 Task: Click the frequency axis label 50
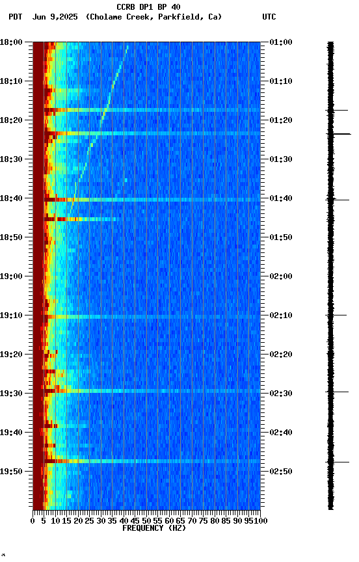146,521
